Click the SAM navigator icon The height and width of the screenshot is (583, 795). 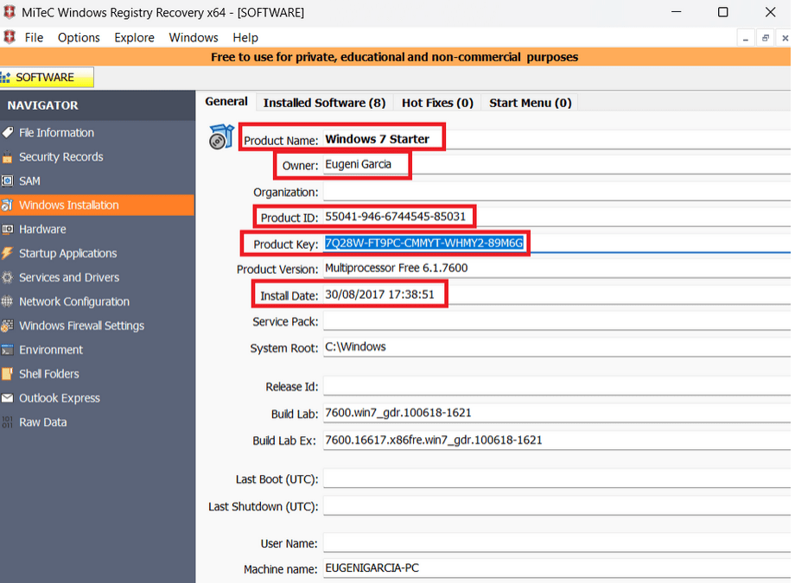coord(7,181)
